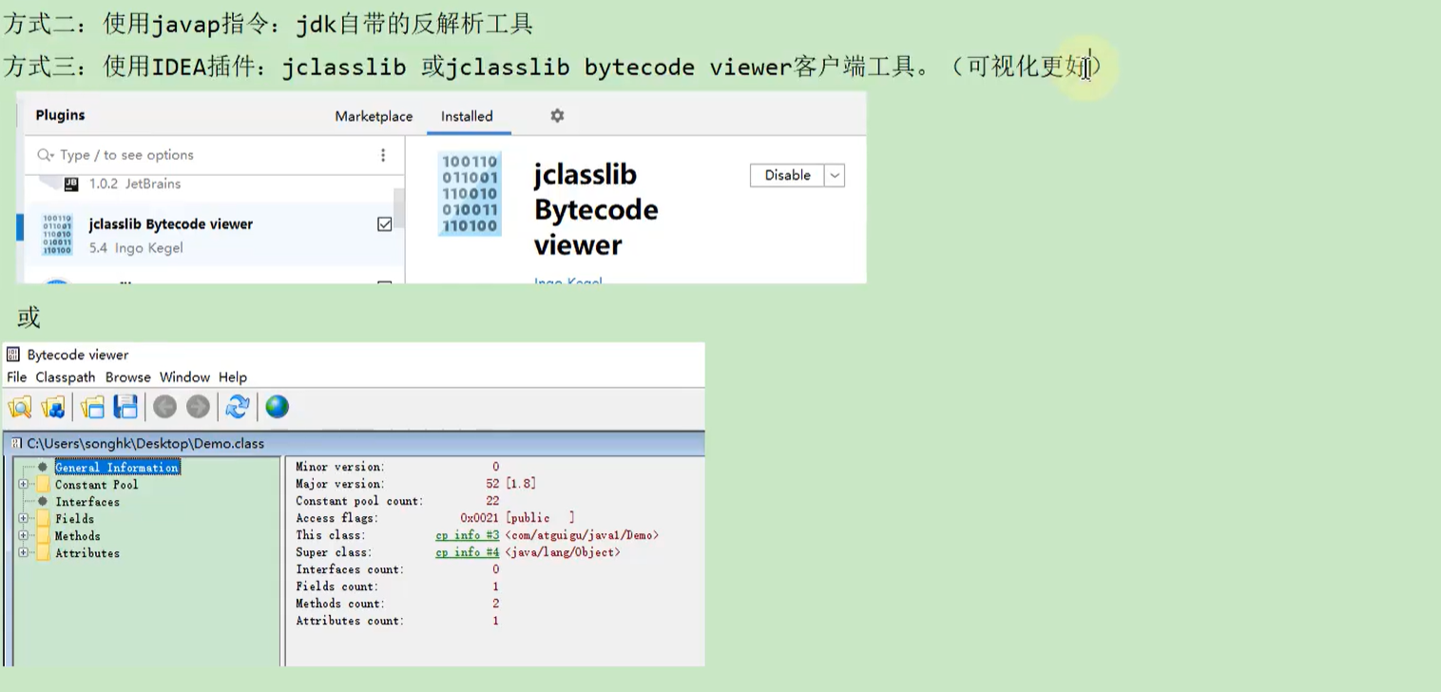The image size is (1441, 692).
Task: Click the Bytecode viewer title bar app icon
Action: pos(13,355)
